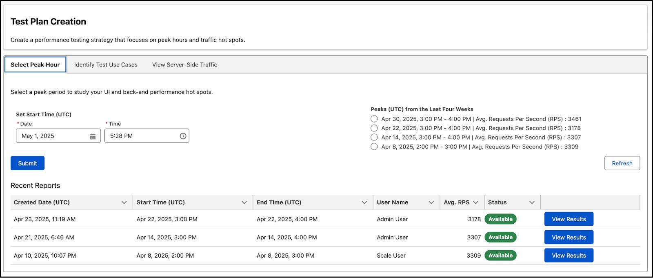
Task: Open End Time (UTC) column dropdown chevron
Action: (x=364, y=202)
